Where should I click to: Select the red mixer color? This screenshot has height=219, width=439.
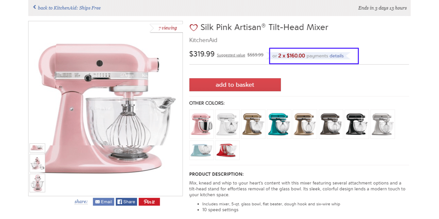(x=227, y=150)
